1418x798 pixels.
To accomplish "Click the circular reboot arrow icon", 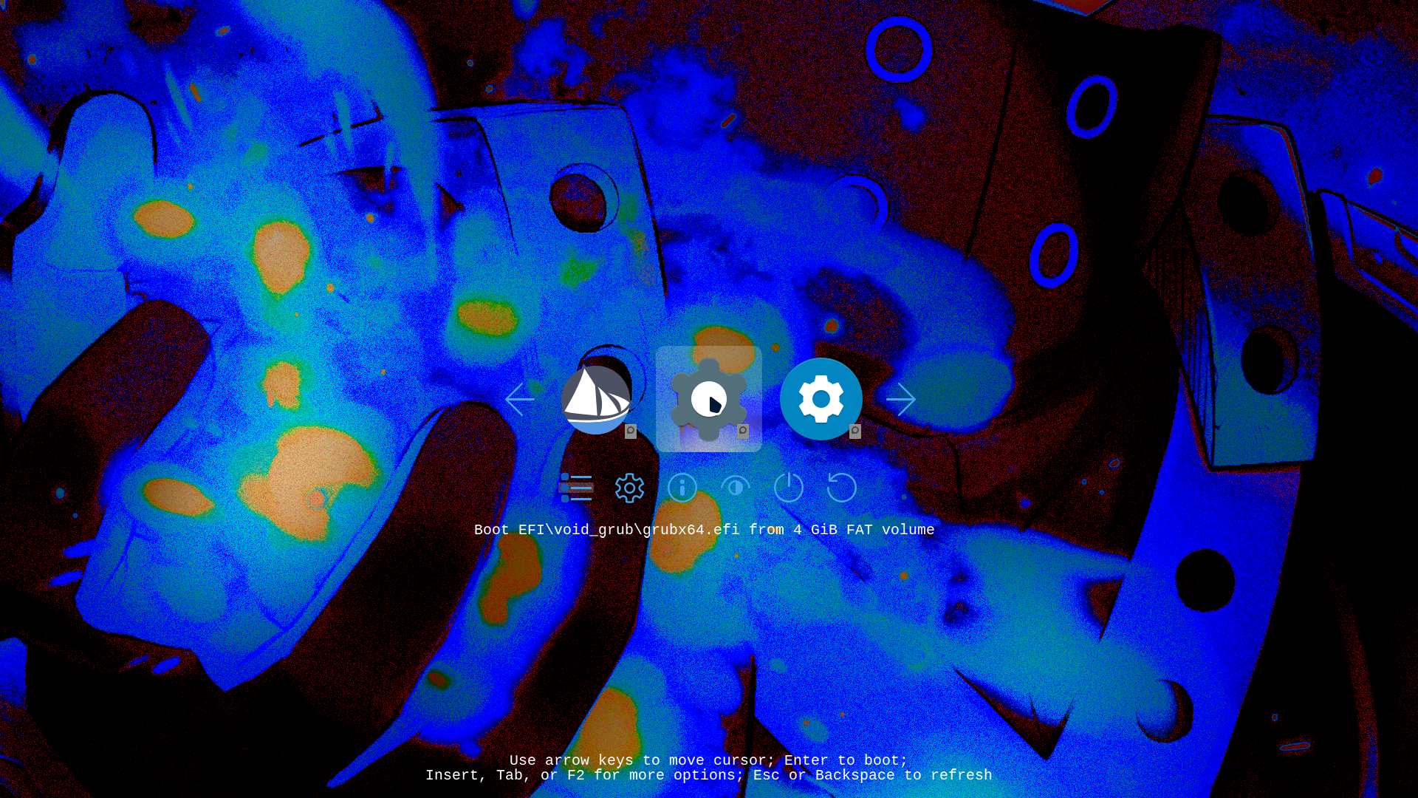I will pos(842,488).
